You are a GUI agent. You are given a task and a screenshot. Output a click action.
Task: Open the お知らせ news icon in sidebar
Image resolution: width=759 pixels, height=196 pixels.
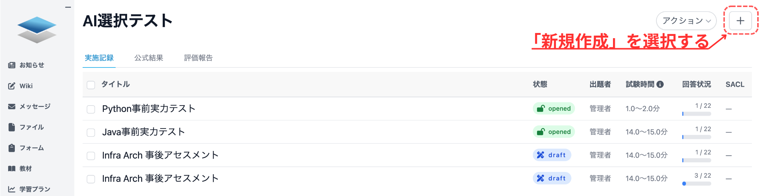tap(12, 65)
